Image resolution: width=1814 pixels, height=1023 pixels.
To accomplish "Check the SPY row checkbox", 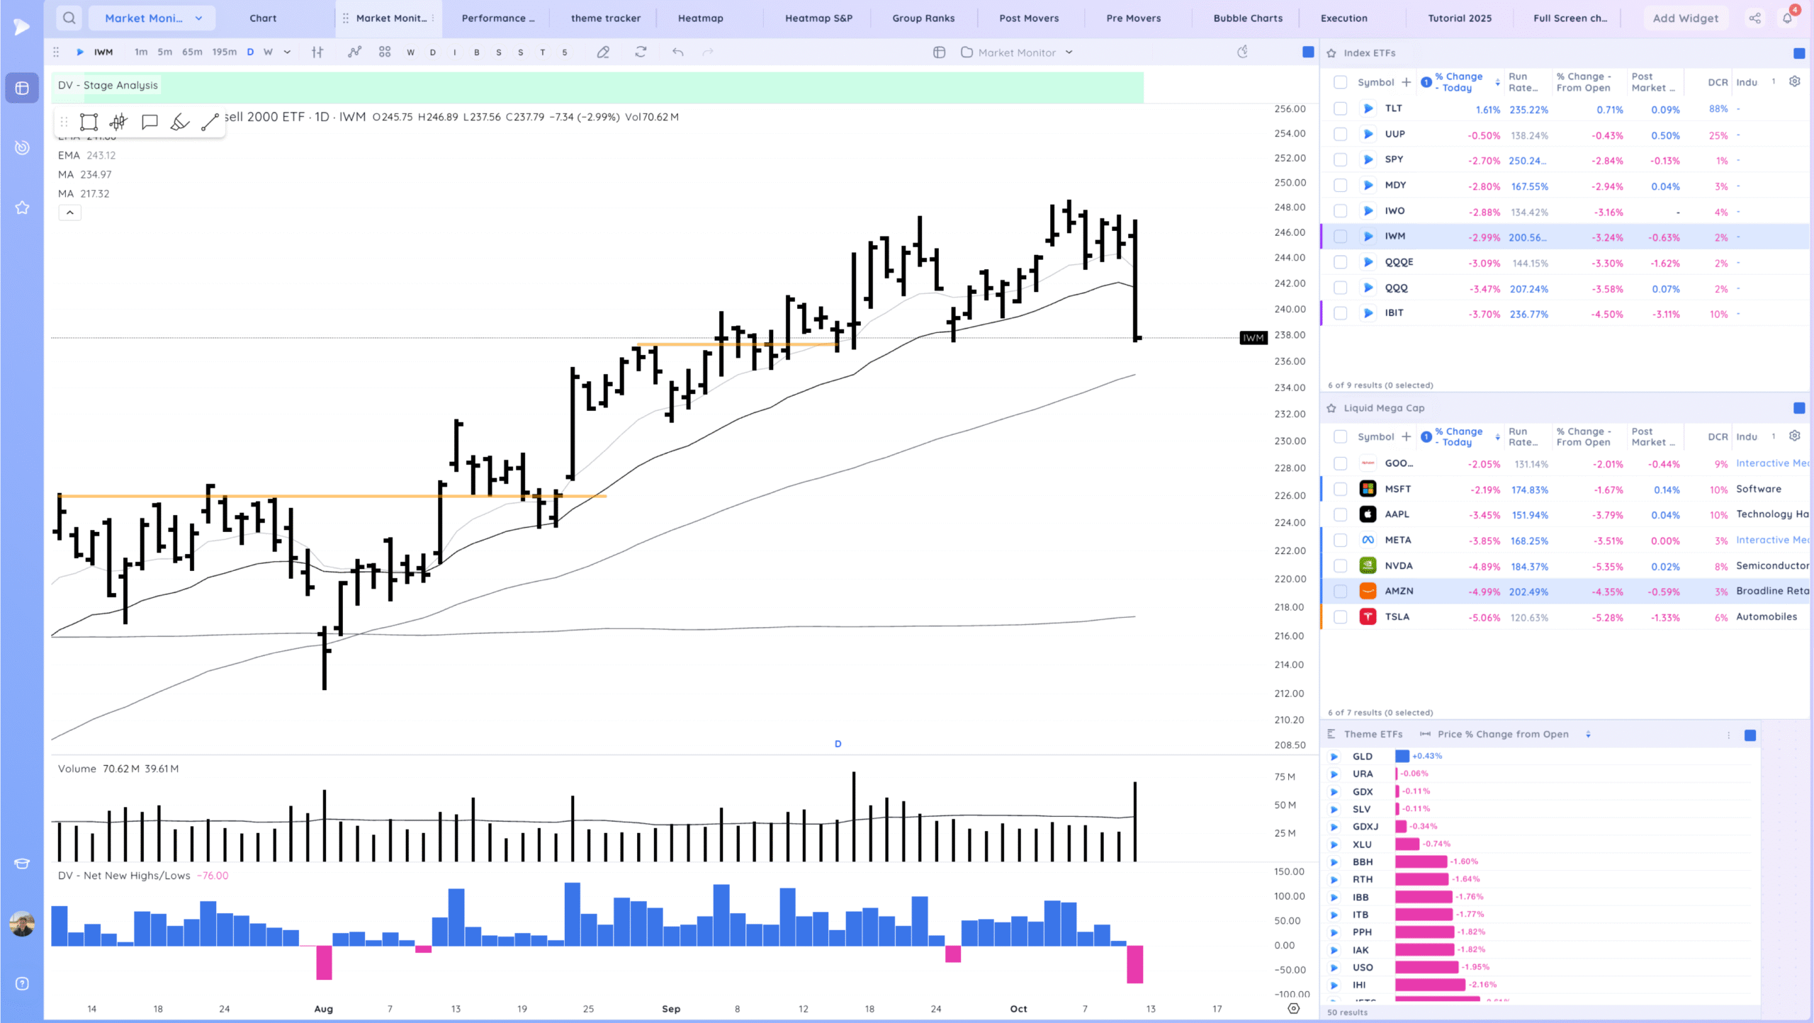I will [x=1340, y=160].
